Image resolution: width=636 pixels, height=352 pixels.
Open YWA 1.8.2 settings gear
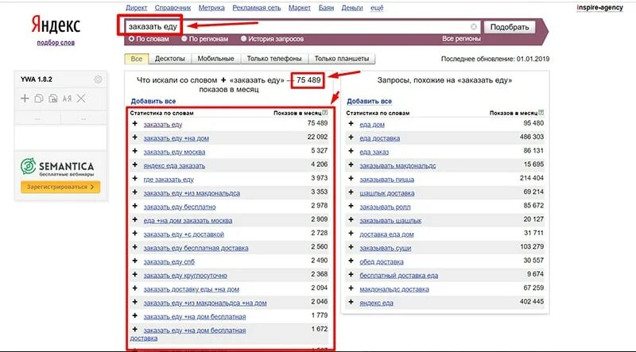click(98, 79)
